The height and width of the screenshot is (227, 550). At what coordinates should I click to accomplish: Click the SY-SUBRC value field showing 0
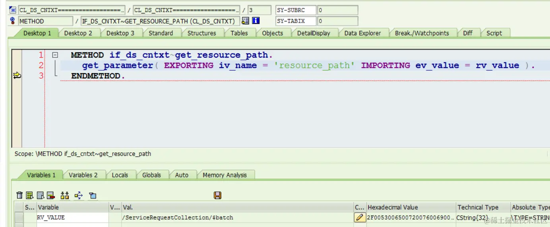click(337, 10)
